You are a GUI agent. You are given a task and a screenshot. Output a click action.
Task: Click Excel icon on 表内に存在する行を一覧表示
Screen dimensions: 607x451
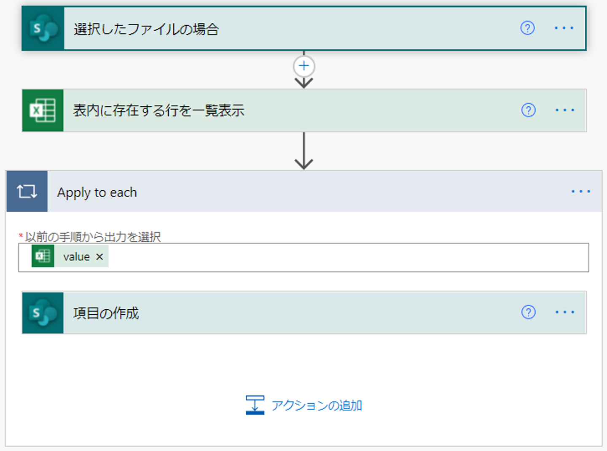[43, 111]
